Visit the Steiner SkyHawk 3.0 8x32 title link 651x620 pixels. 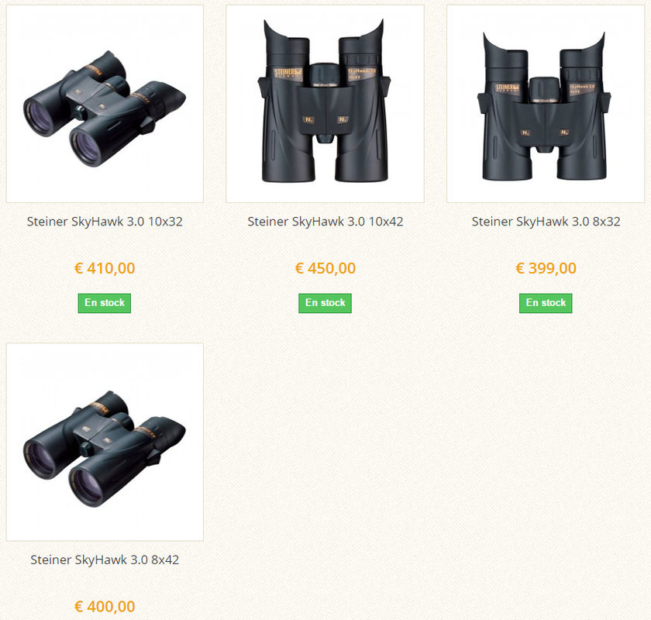pyautogui.click(x=546, y=222)
